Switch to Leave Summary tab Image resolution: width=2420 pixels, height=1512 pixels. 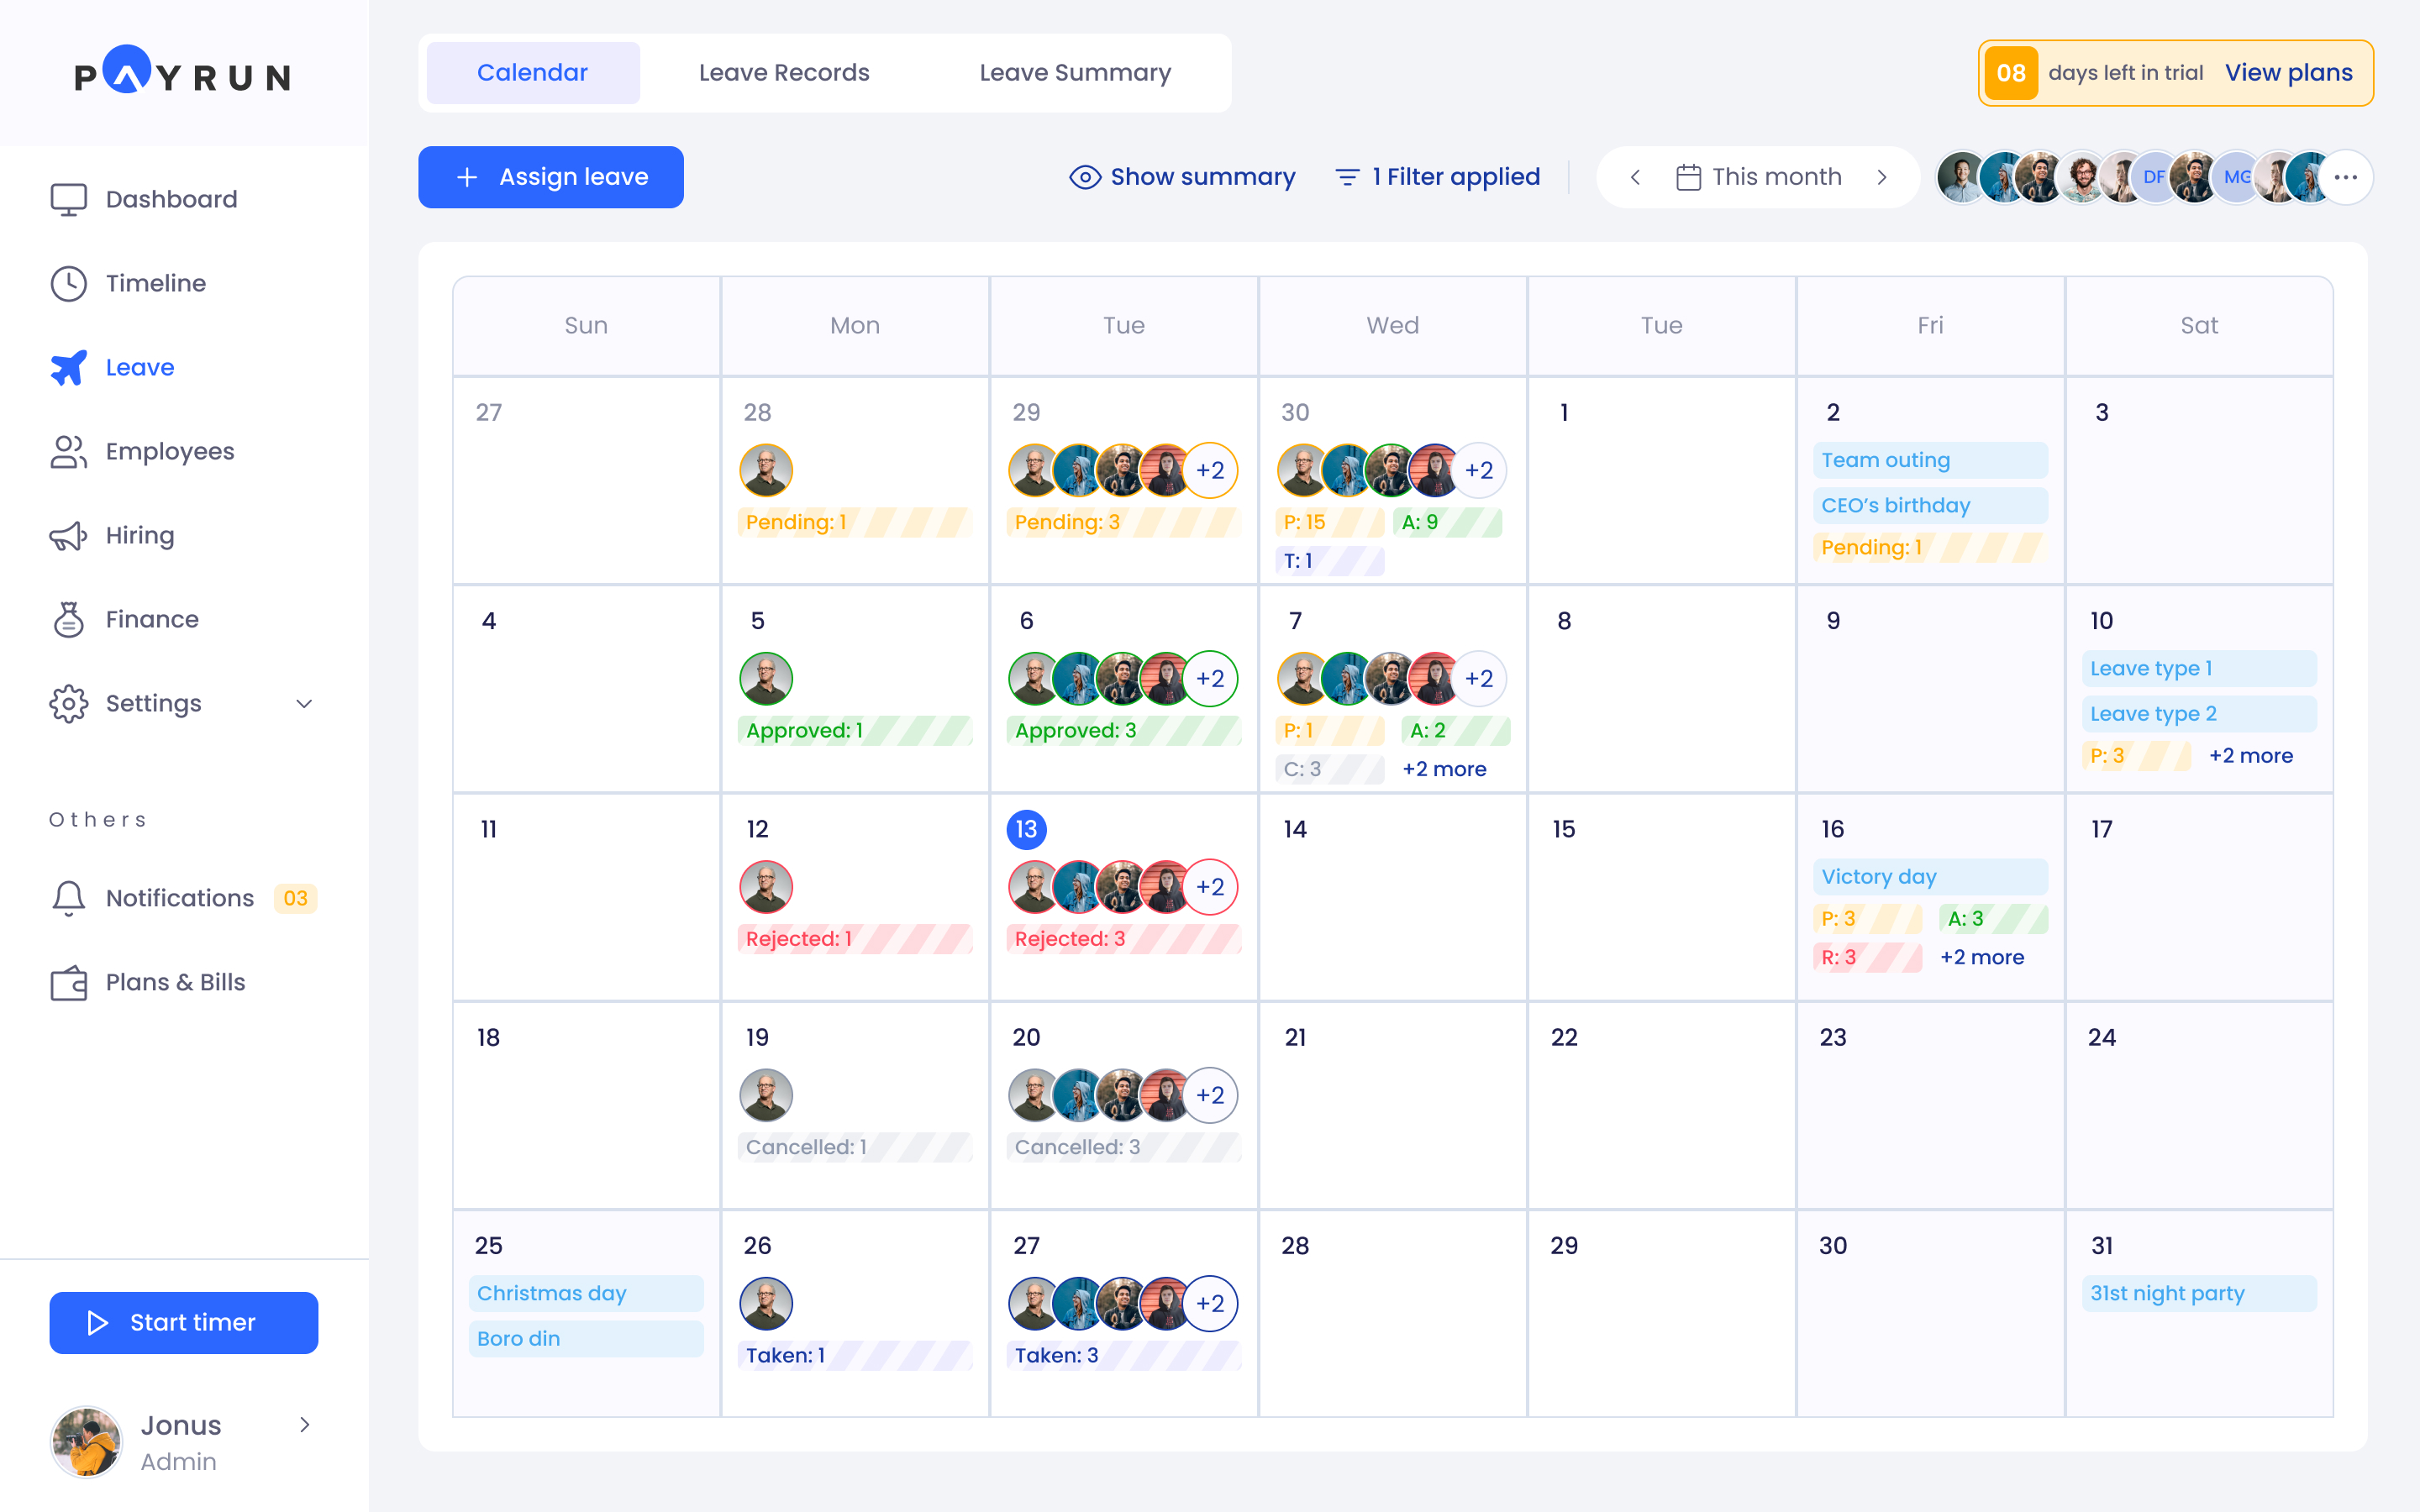(x=1075, y=73)
